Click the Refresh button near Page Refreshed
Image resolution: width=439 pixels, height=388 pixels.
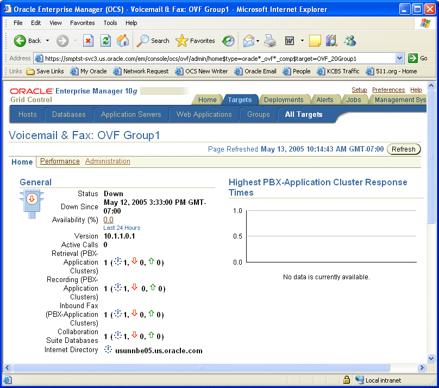coord(404,148)
